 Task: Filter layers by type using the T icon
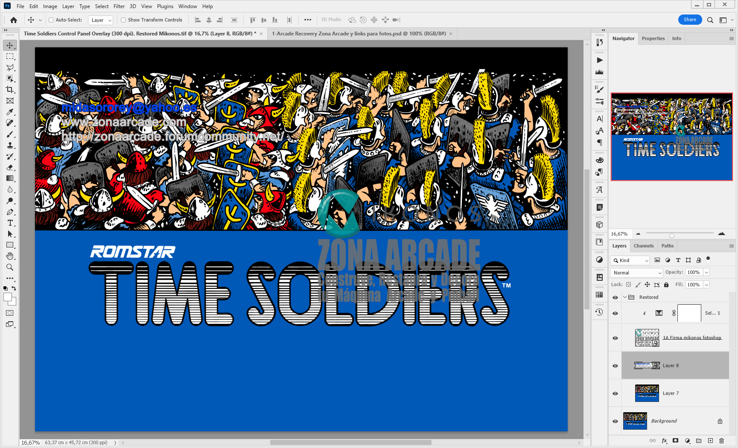pos(678,260)
